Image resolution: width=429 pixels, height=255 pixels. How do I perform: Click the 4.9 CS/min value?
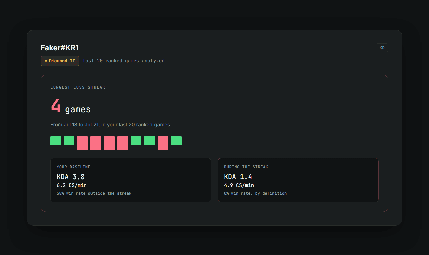(239, 185)
